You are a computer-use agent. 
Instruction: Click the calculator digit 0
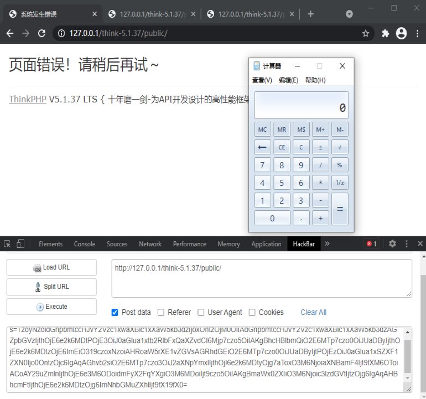[x=272, y=218]
